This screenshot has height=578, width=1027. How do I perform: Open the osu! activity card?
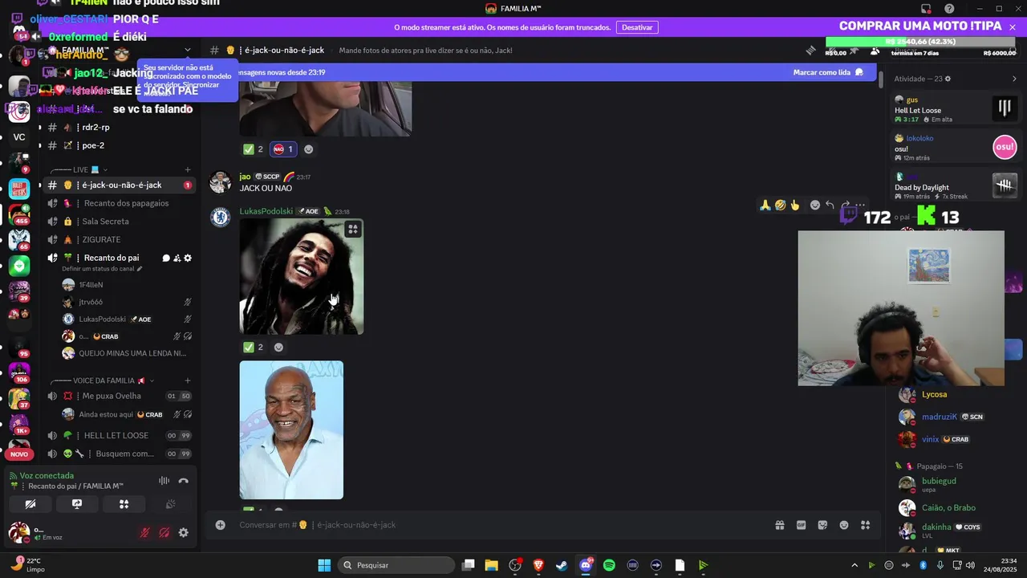coord(955,148)
